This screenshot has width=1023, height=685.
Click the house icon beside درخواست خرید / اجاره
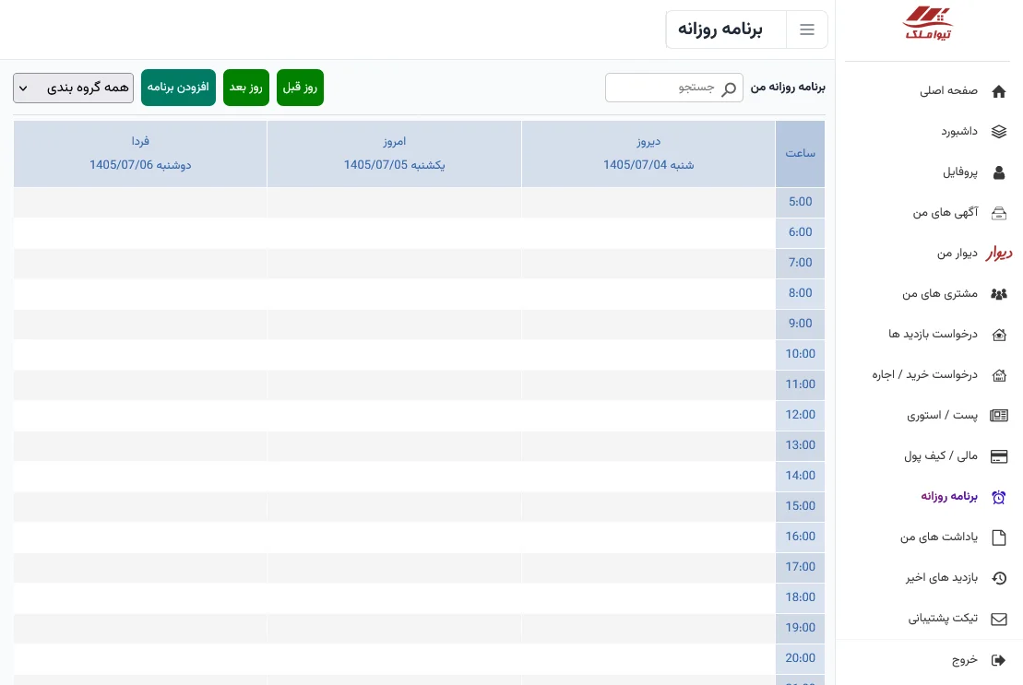(999, 375)
